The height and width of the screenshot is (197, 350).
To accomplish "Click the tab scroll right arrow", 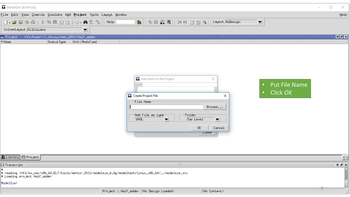I will [347, 157].
